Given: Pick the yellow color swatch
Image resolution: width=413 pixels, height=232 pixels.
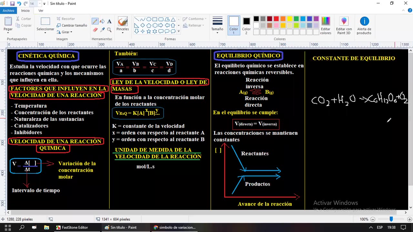Looking at the screenshot, I should click(289, 19).
